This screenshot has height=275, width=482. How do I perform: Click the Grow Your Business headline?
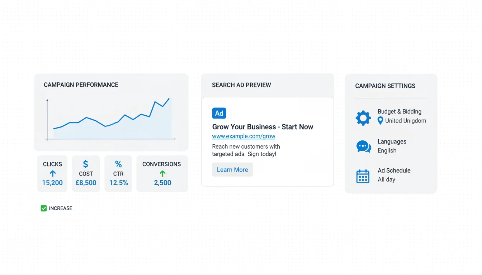coord(263,127)
